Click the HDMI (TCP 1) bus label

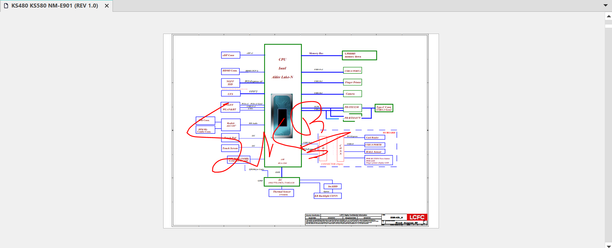(x=252, y=71)
